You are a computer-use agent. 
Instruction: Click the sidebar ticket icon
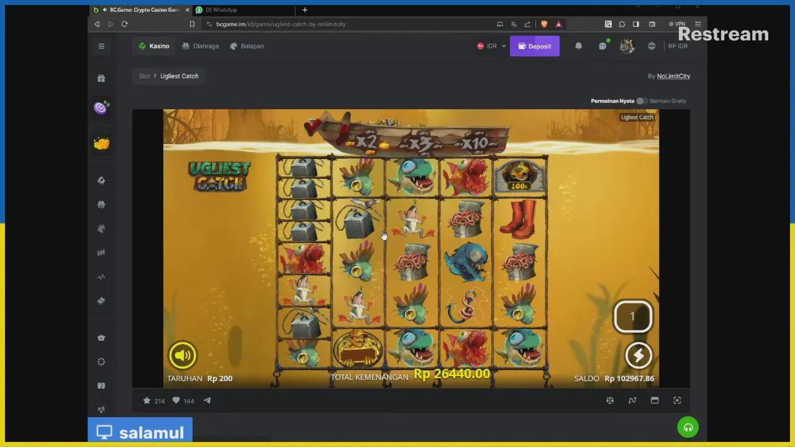click(x=101, y=300)
